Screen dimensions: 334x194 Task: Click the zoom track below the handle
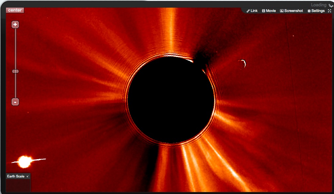click(15, 86)
